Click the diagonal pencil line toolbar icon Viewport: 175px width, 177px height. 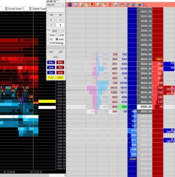(128, 5)
